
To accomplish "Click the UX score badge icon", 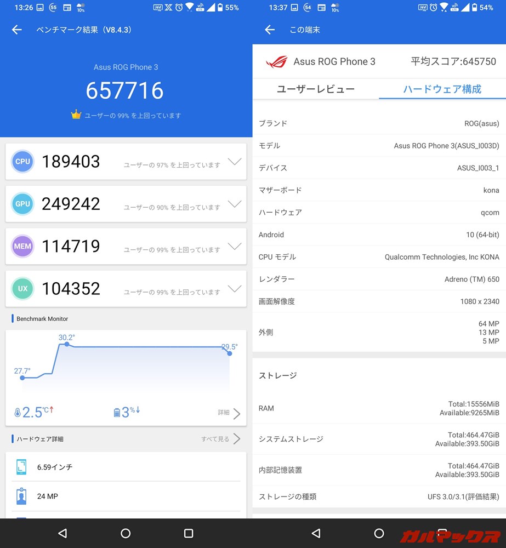I will click(22, 289).
